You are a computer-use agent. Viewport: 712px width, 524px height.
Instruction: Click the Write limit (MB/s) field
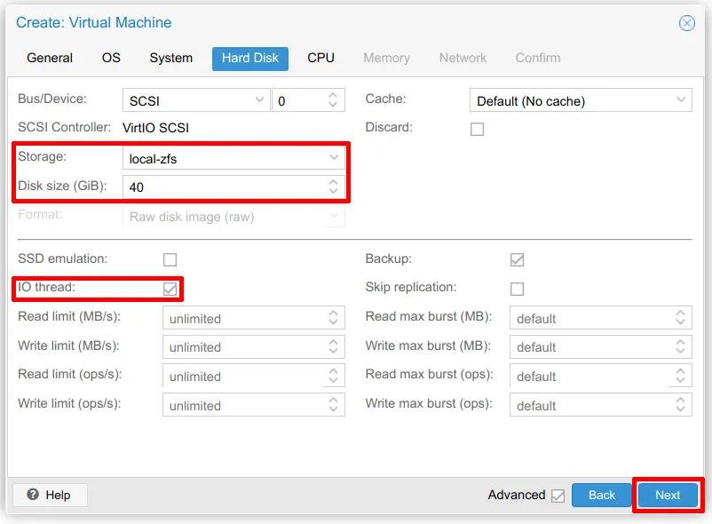[x=243, y=347]
